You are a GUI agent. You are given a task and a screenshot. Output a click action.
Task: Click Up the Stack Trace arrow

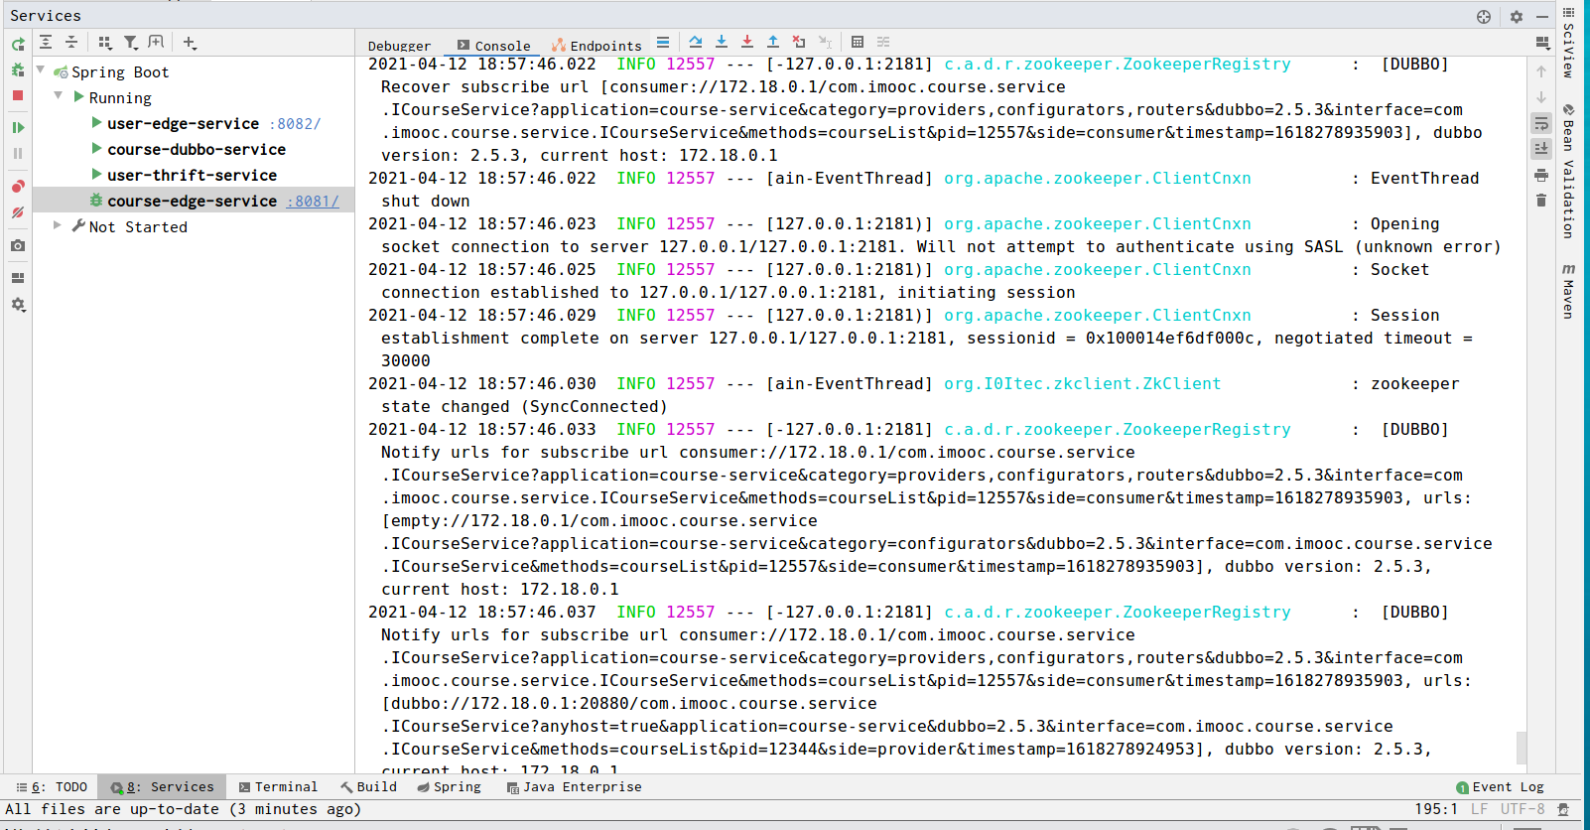(1541, 71)
